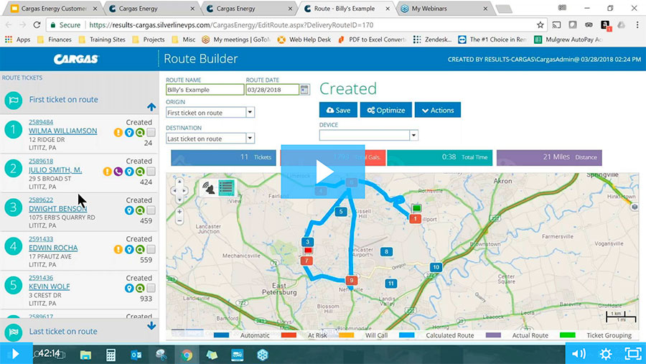The width and height of the screenshot is (646, 364).
Task: Check the box for Edwin Rocha ticket
Action: [151, 249]
